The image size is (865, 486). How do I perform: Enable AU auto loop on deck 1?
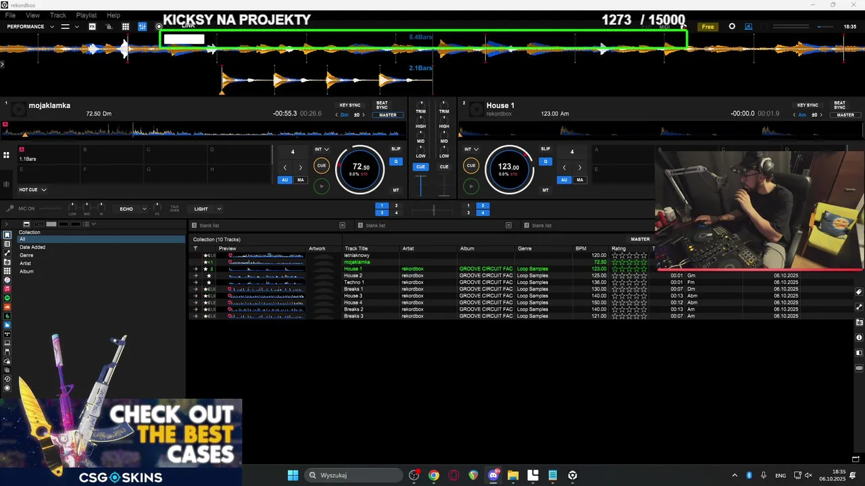(x=285, y=180)
